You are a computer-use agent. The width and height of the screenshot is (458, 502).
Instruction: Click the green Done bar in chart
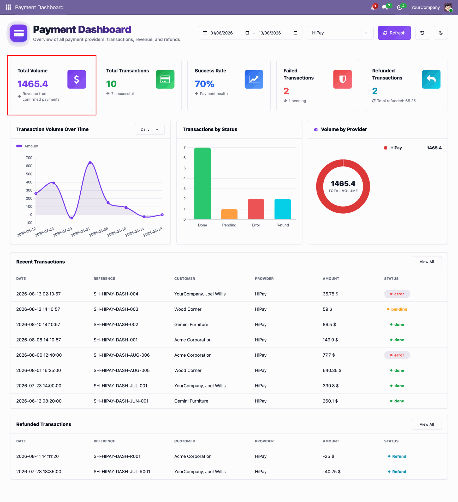(x=203, y=184)
